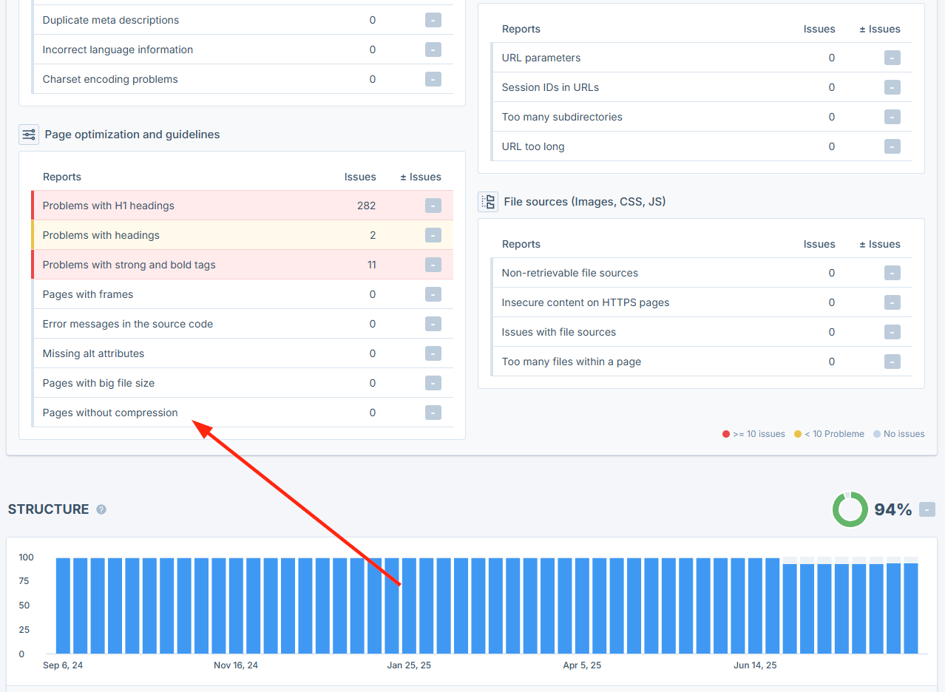The image size is (945, 692).
Task: Collapse the Charset encoding problems row
Action: point(433,79)
